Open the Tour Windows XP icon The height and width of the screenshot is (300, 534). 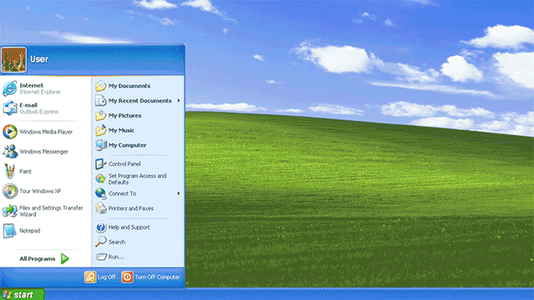(9, 191)
